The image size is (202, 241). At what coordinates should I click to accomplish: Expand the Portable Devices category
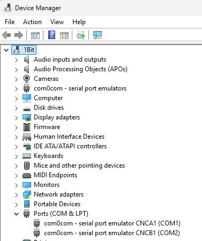click(x=17, y=205)
